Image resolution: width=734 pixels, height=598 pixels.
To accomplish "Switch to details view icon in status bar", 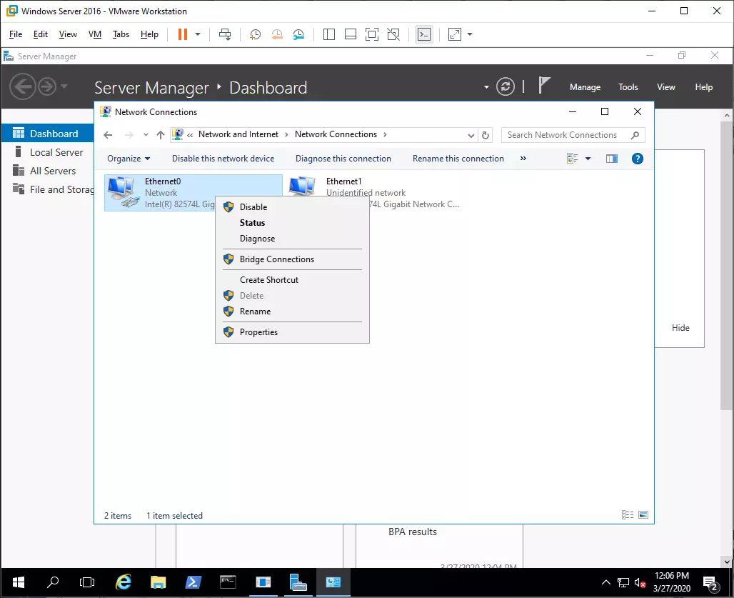I will click(x=628, y=515).
